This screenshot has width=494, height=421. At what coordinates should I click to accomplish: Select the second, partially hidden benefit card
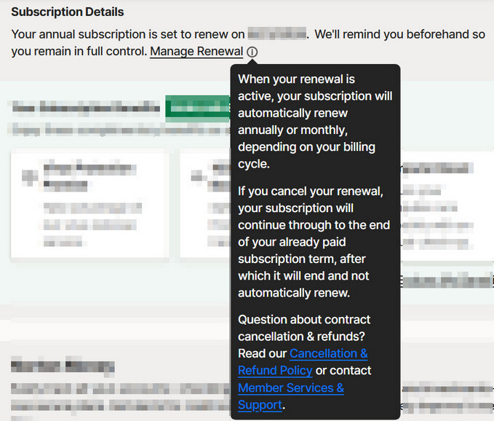[205, 204]
